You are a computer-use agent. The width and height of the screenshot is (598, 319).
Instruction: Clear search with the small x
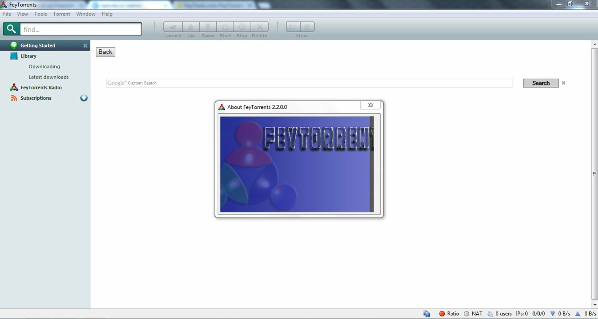tap(564, 83)
